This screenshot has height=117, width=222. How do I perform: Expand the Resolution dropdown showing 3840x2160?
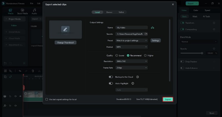132,61
